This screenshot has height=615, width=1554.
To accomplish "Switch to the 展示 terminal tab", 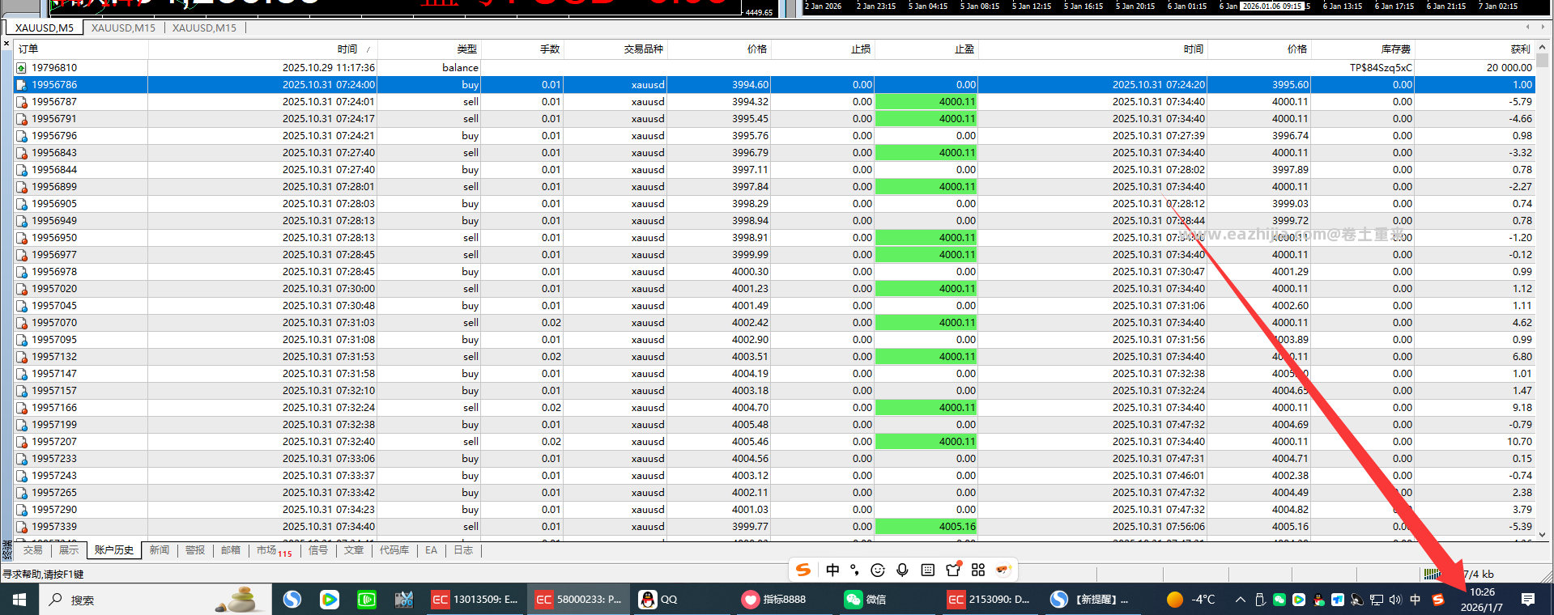I will [x=69, y=550].
